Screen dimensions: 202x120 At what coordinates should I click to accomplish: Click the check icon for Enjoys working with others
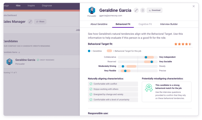(91, 89)
